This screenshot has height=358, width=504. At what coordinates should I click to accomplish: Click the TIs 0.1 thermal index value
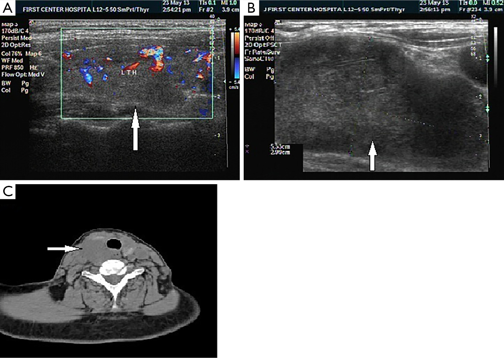point(208,3)
